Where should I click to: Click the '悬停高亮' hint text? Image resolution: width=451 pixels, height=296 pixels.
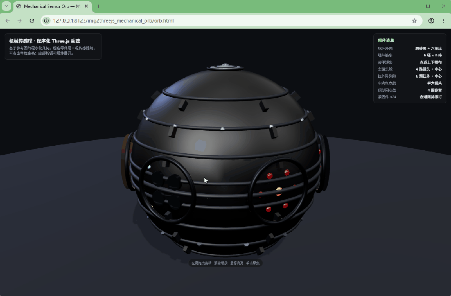click(237, 263)
